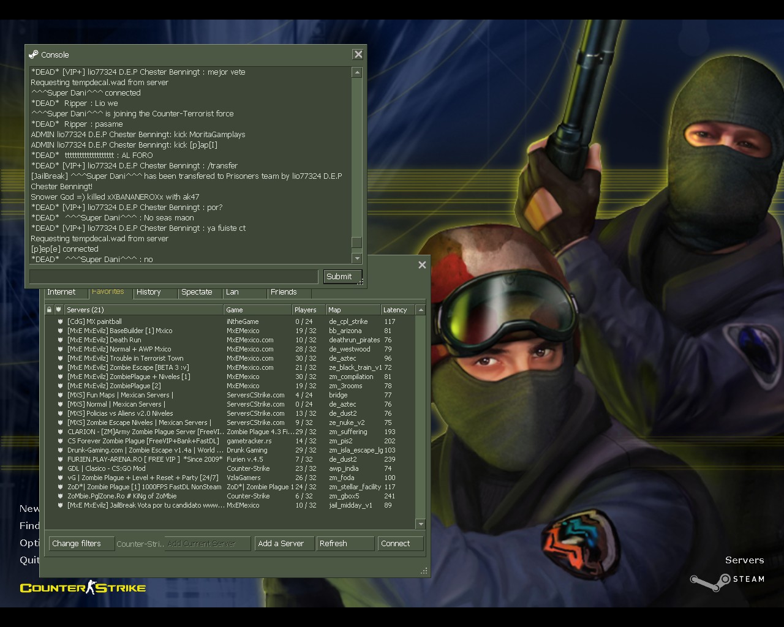Click the shield icon beside Trouble in Terrorist Town
784x627 pixels.
61,358
